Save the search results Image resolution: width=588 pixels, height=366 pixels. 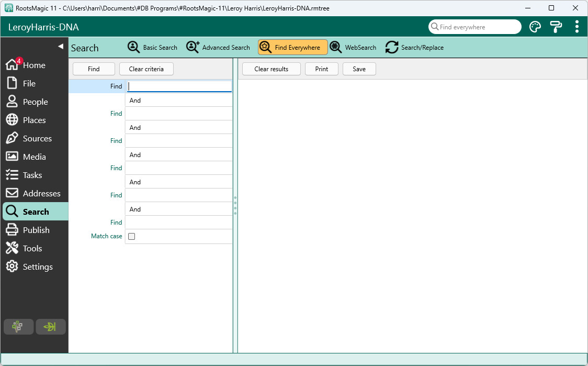pos(359,69)
